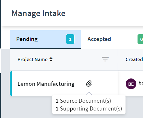Click the dark sidebar strip at left edge
The height and width of the screenshot is (118, 143).
pos(1,24)
